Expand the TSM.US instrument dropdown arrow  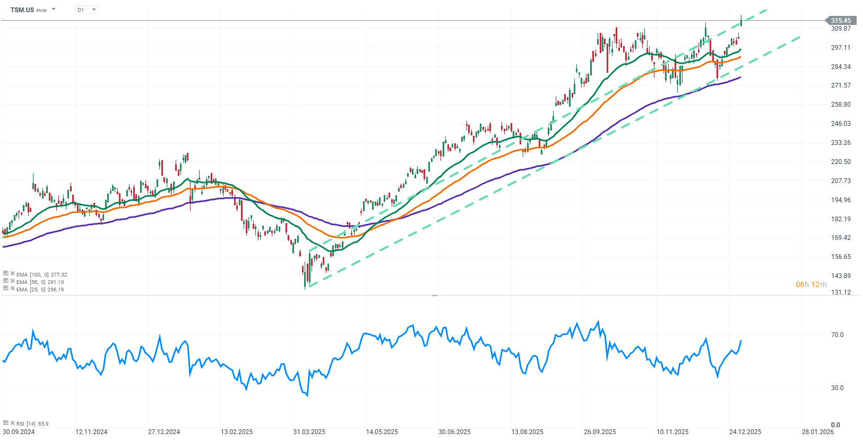54,10
